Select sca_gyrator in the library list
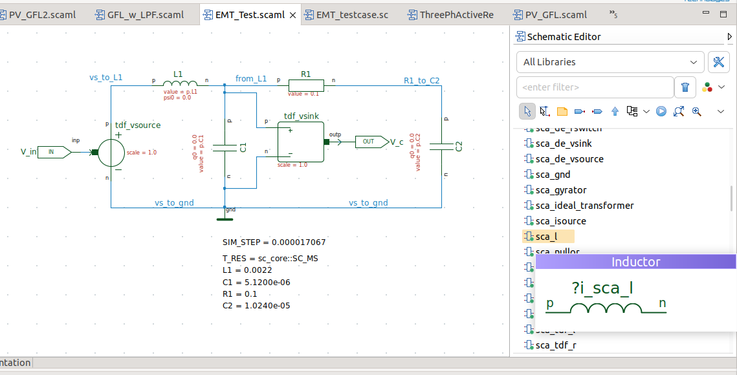Viewport: 737px width, 375px height. tap(555, 190)
